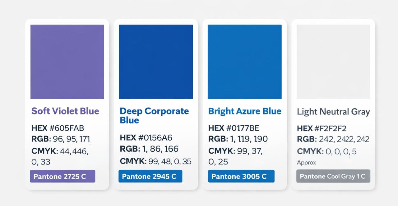Click the Soft Violet Blue title

pyautogui.click(x=65, y=111)
